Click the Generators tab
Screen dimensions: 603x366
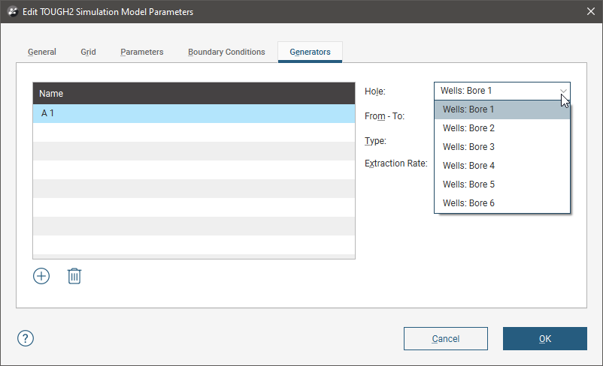[310, 52]
